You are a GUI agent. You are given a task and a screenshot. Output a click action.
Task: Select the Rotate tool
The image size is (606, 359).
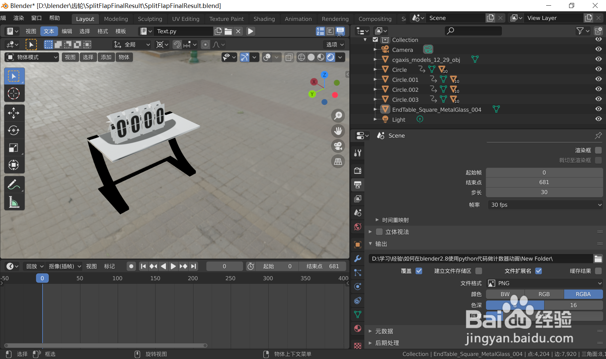pyautogui.click(x=14, y=130)
